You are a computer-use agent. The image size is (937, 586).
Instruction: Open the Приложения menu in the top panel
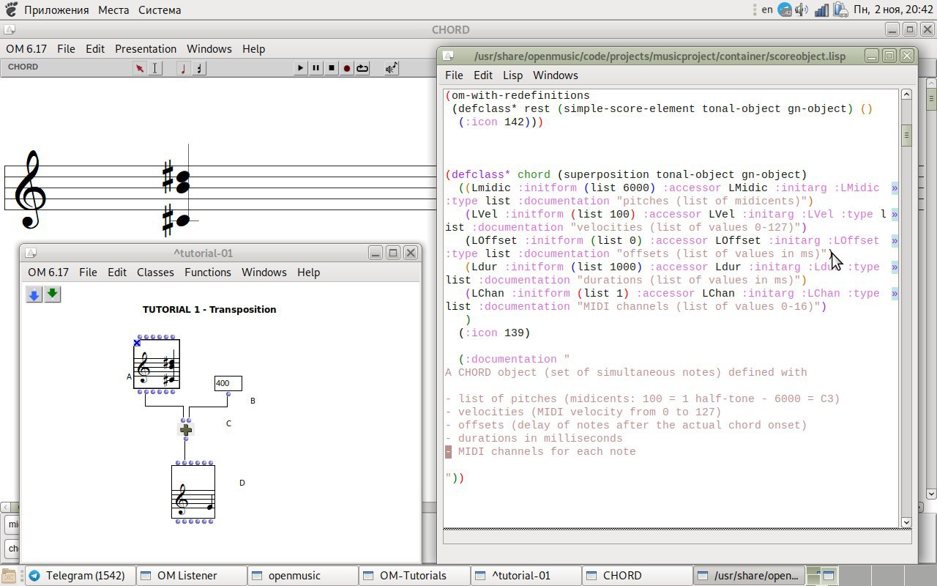pos(56,10)
